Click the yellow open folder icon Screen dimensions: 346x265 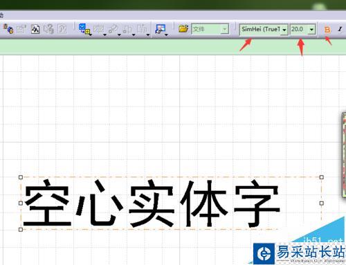(183, 29)
